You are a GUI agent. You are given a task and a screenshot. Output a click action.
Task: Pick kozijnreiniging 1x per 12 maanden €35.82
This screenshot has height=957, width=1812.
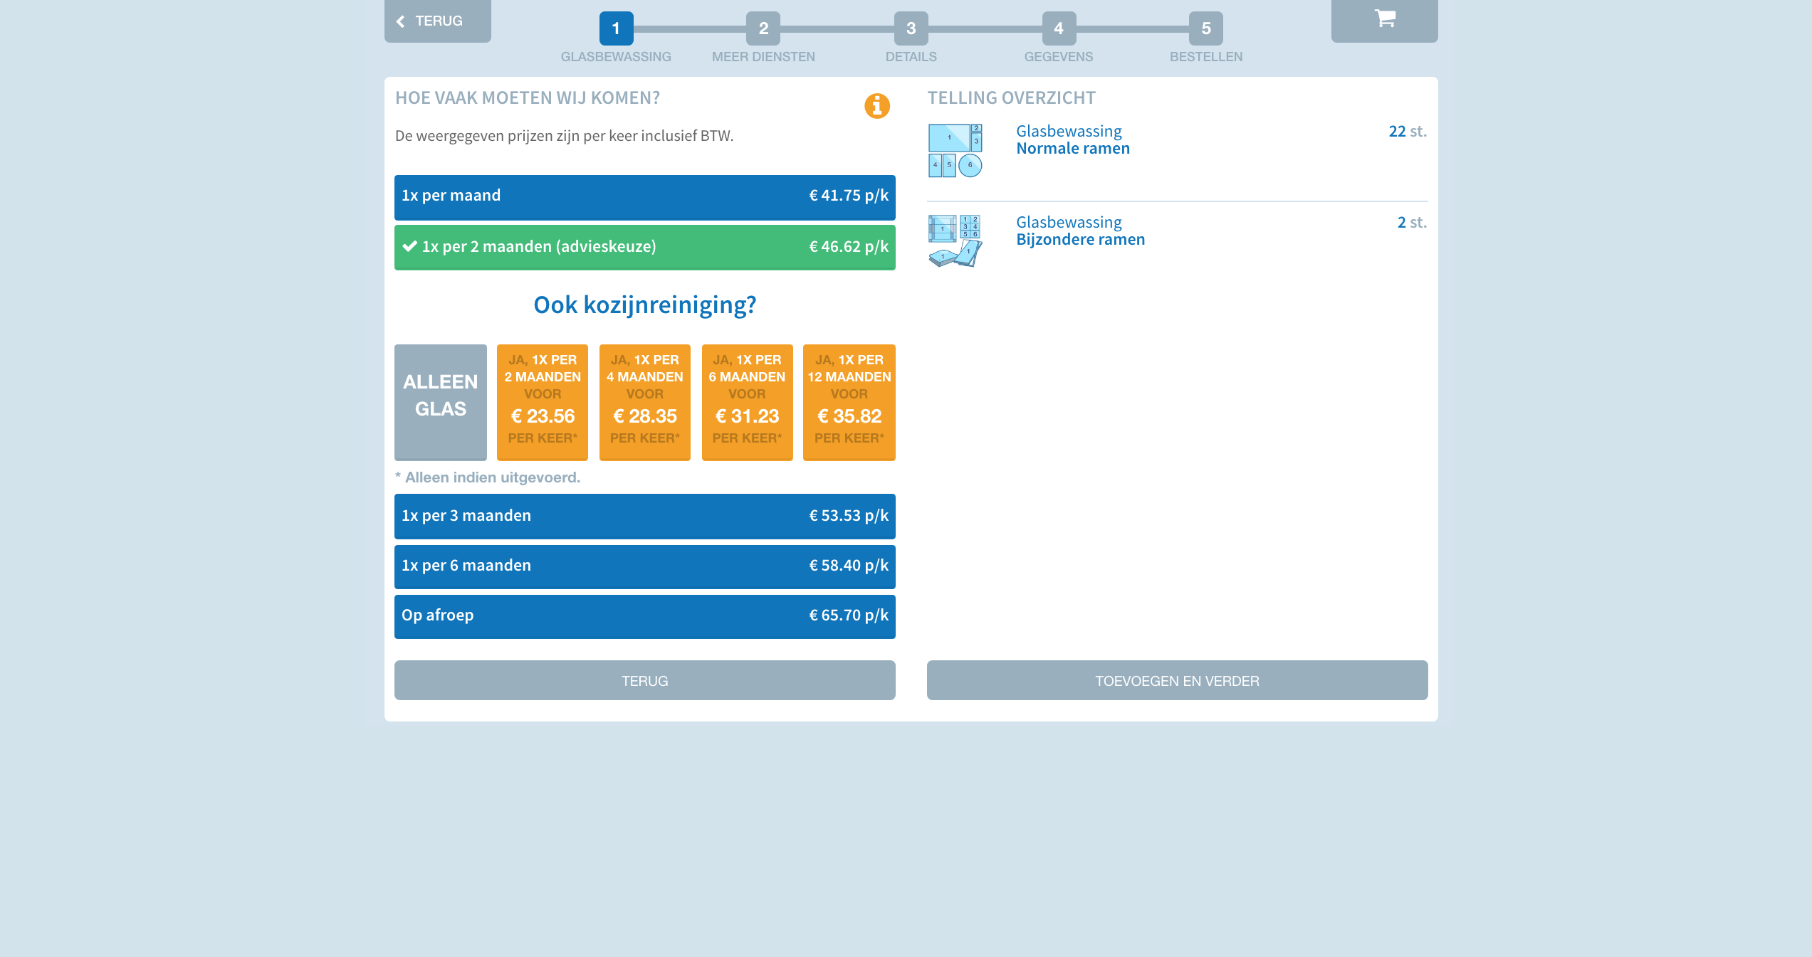[849, 402]
